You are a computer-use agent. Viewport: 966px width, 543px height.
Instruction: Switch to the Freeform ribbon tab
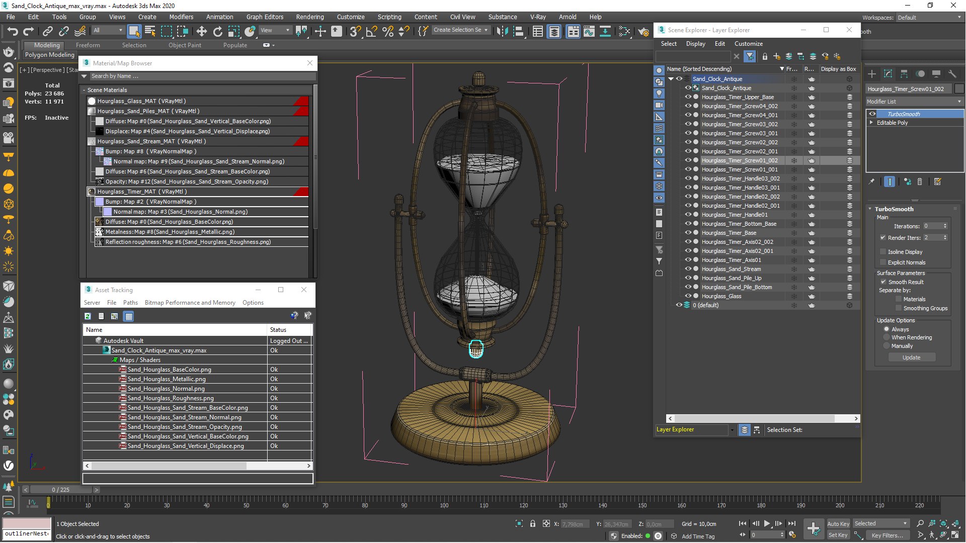click(x=88, y=45)
